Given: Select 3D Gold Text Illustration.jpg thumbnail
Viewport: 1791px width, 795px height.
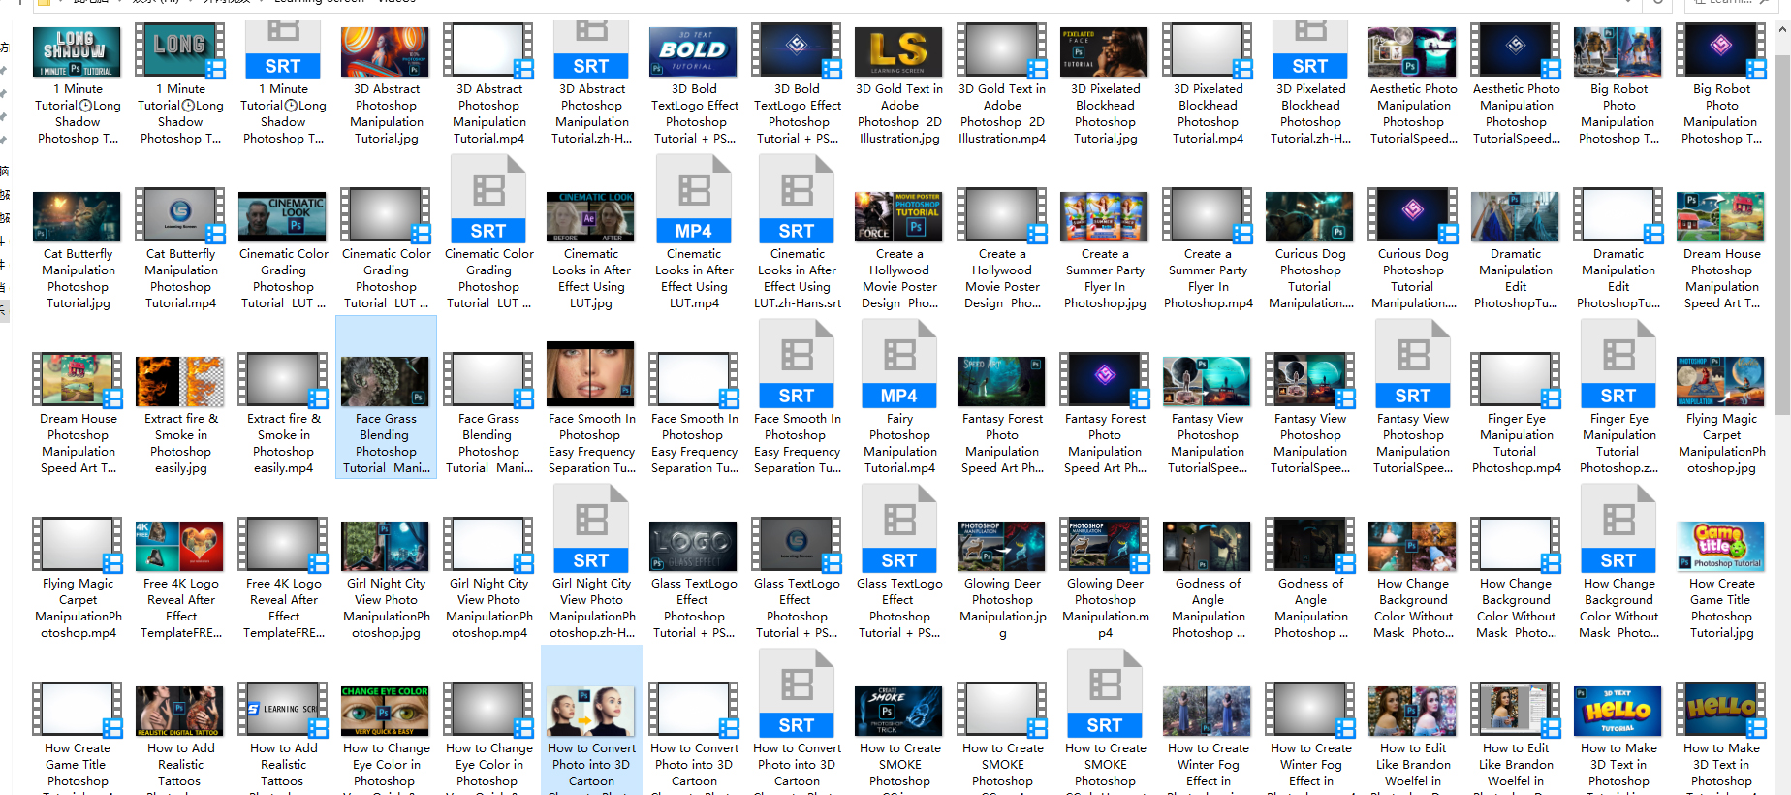Looking at the screenshot, I should [899, 51].
